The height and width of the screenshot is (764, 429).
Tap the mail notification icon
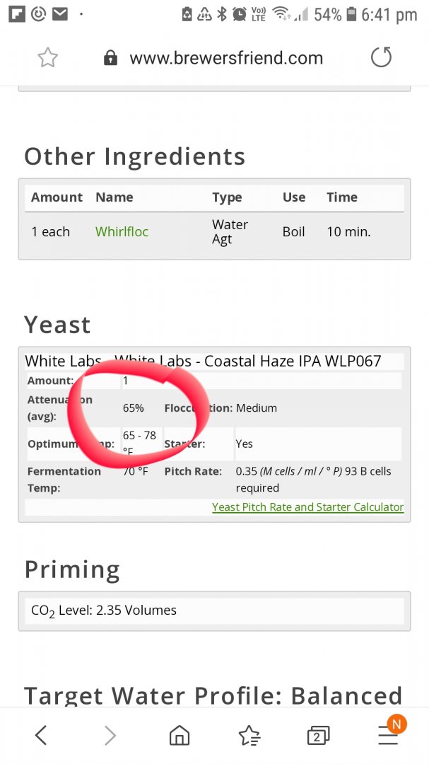click(x=59, y=14)
